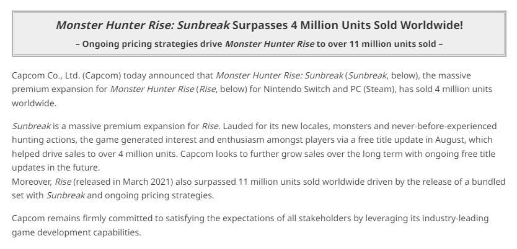Click "helped drive sales to over 4 million units"

pos(94,154)
